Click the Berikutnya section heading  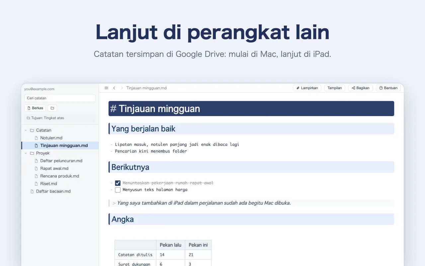coord(251,167)
